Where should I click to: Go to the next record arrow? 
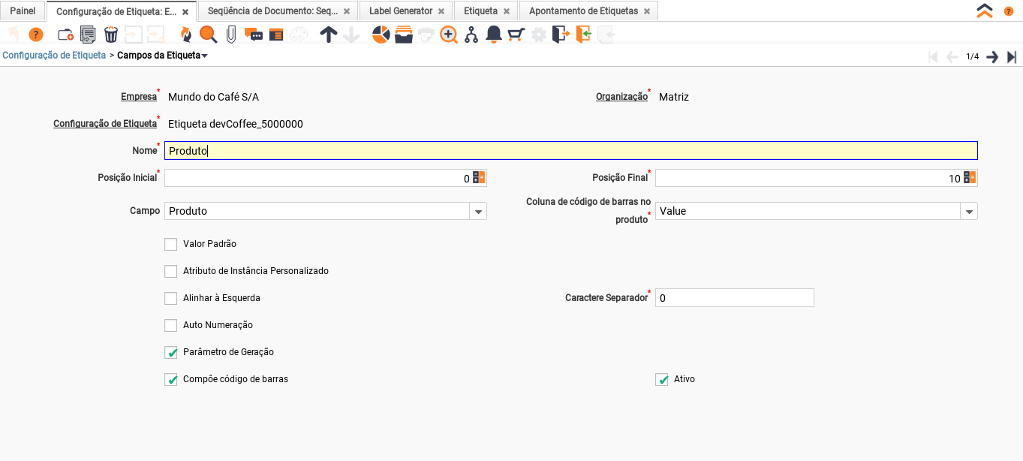click(x=992, y=57)
